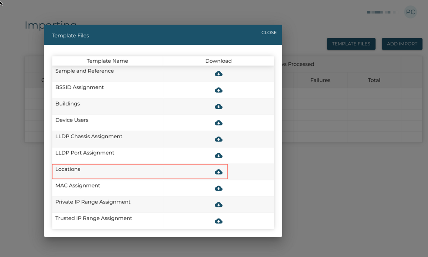The height and width of the screenshot is (257, 428).
Task: Open the PC user avatar menu
Action: pyautogui.click(x=411, y=12)
